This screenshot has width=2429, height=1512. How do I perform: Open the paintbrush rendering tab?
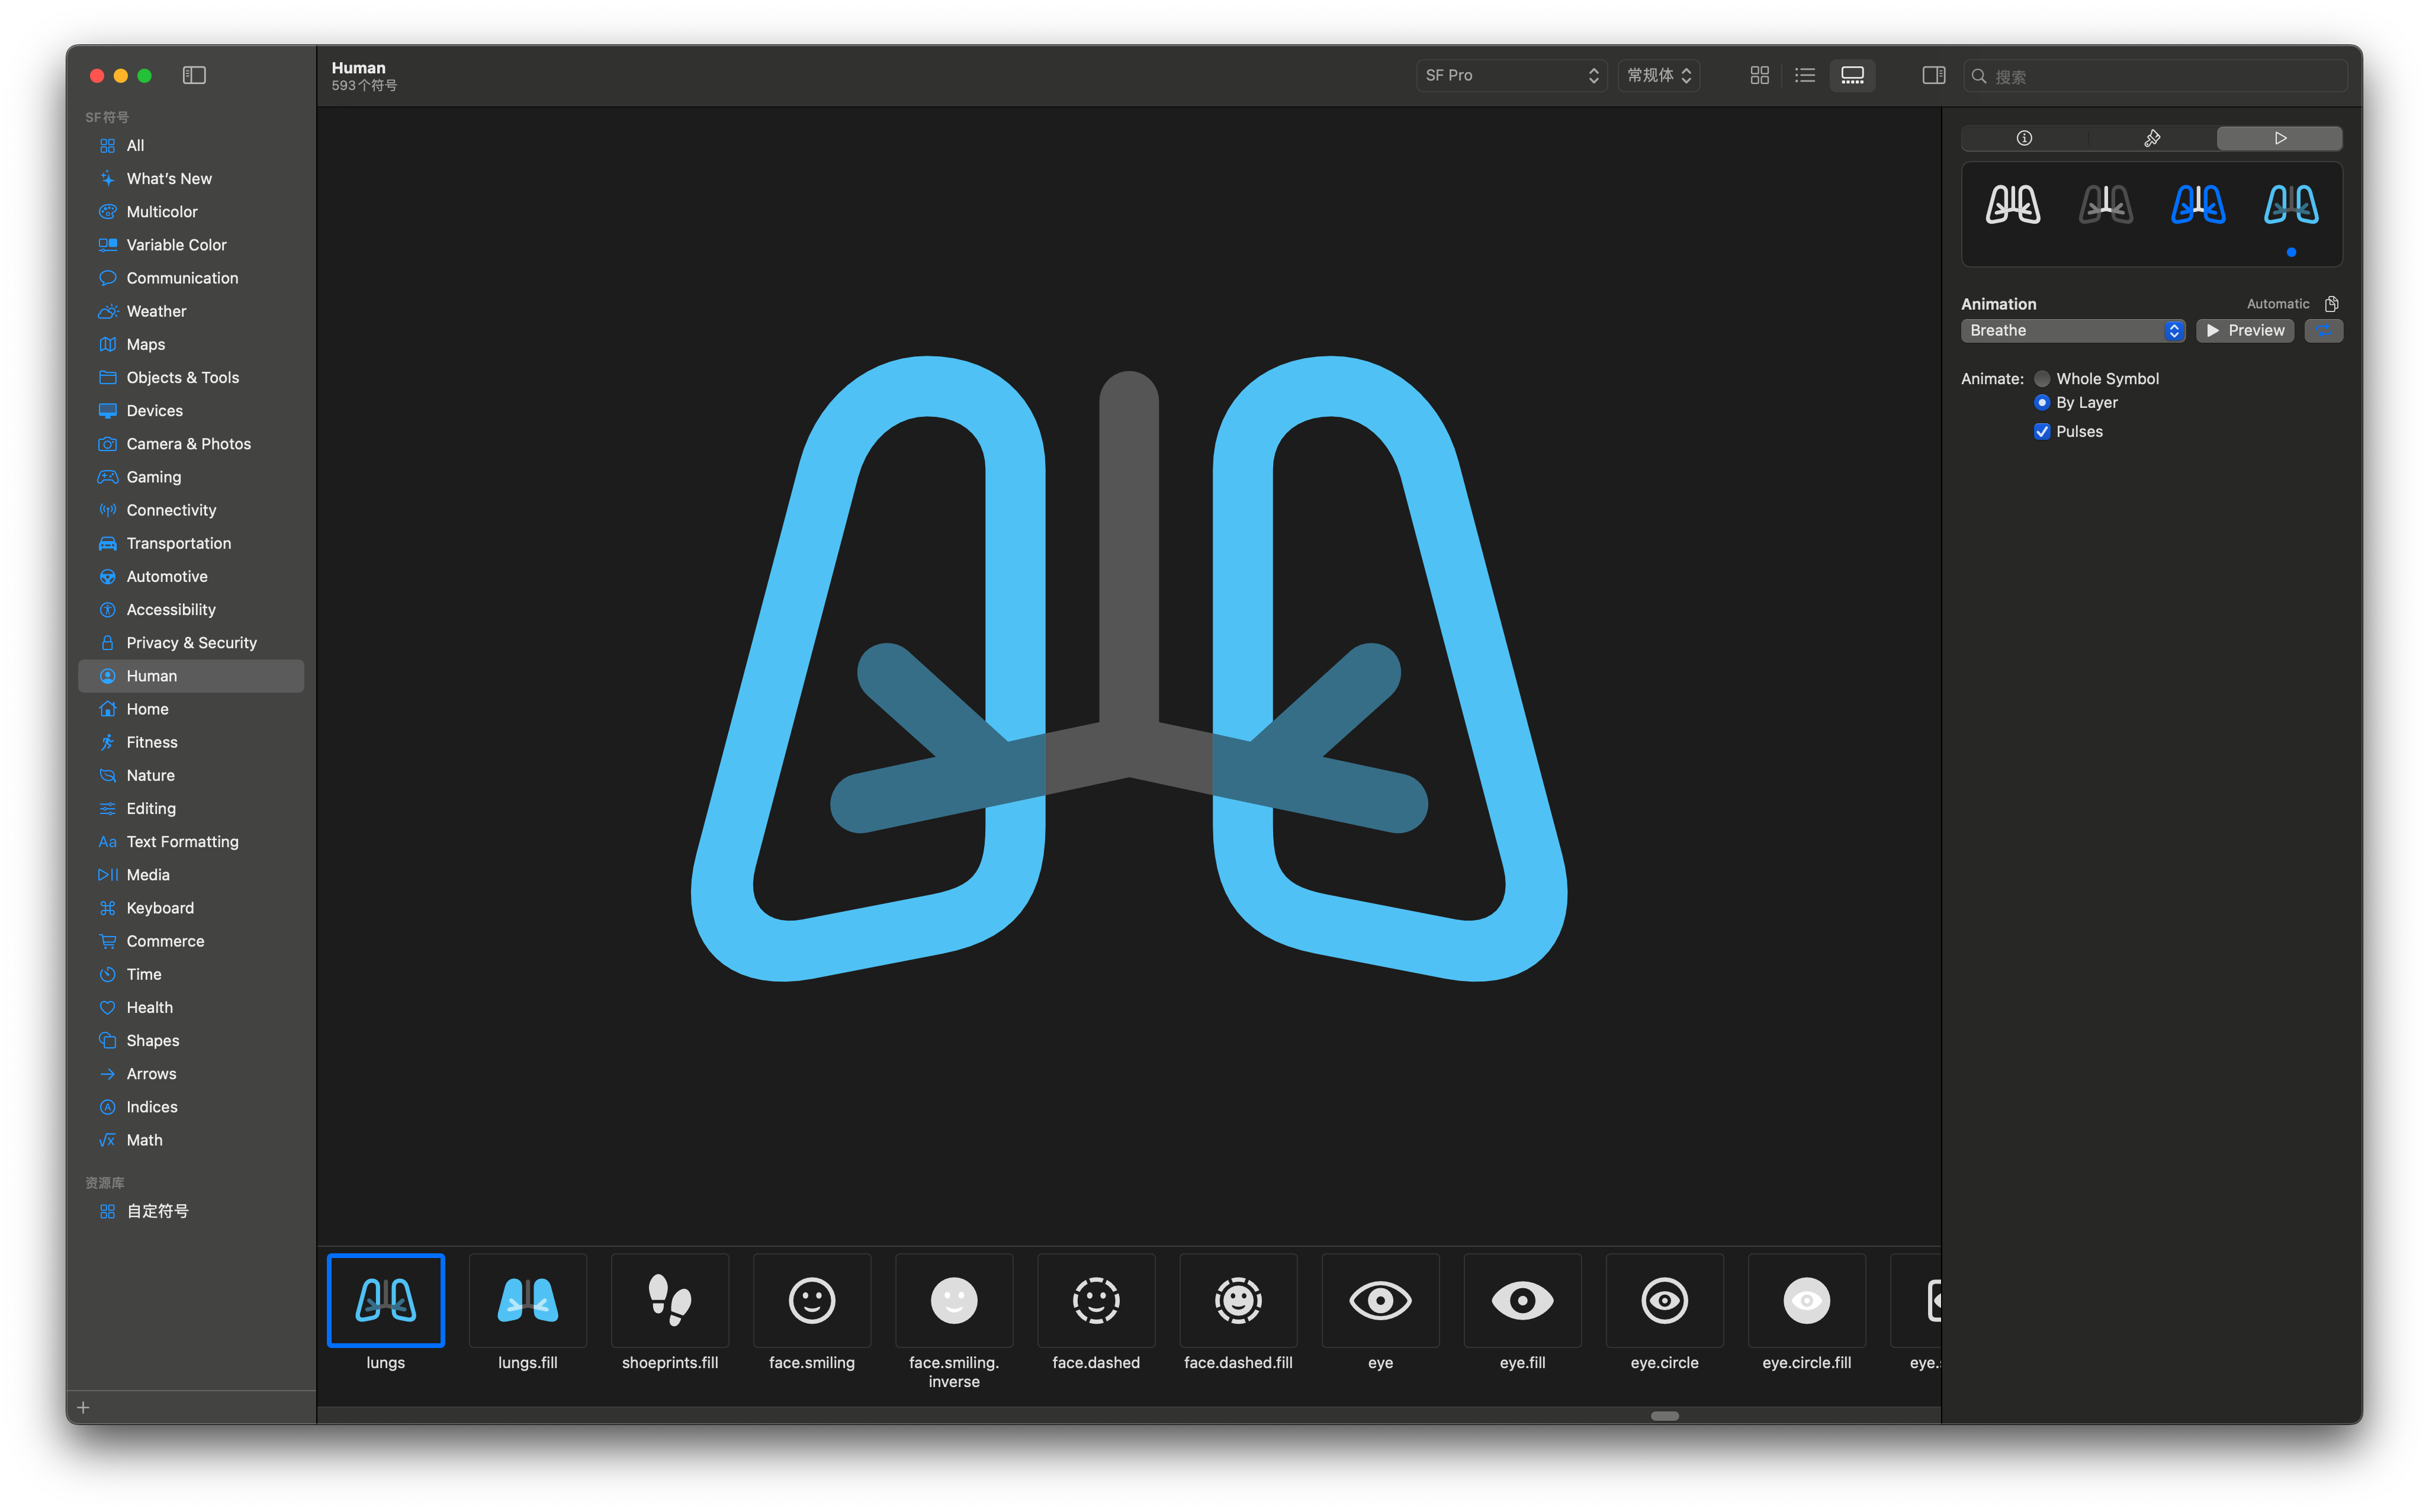coord(2152,138)
